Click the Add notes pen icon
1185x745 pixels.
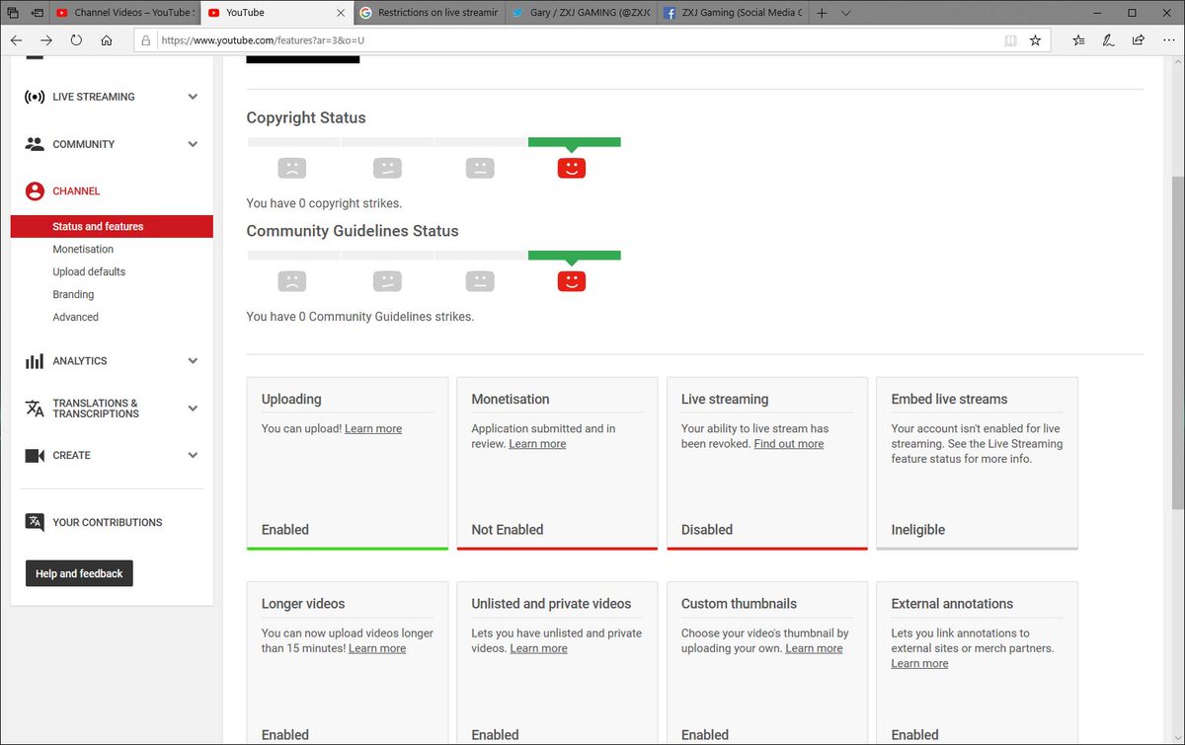1109,40
